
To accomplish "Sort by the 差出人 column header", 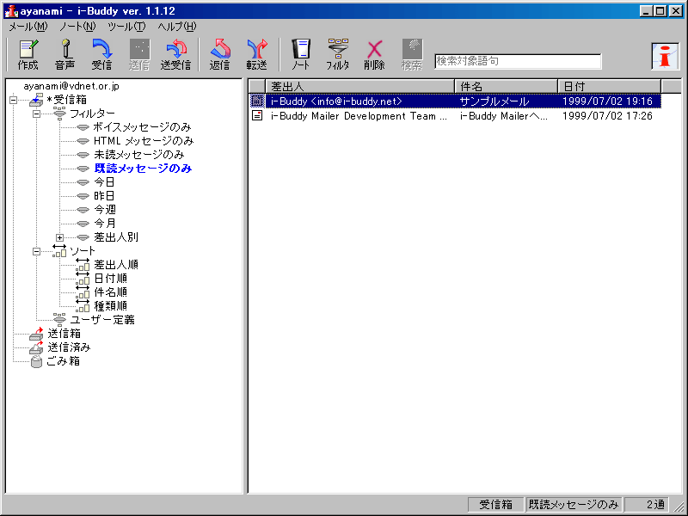I will [x=360, y=87].
